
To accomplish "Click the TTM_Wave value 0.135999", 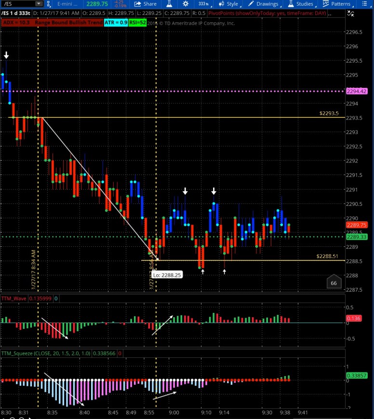I will pos(40,298).
